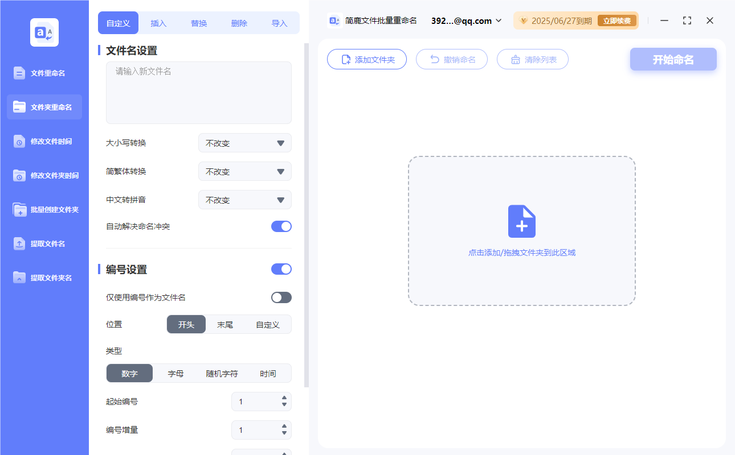Viewport: 735px width, 455px height.
Task: Switch to the 插入 tab
Action: [x=158, y=23]
